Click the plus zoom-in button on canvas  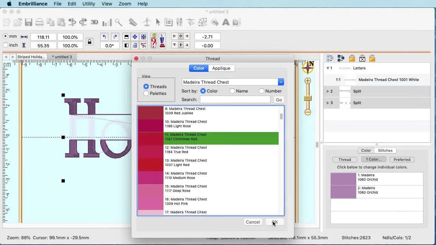[308, 81]
